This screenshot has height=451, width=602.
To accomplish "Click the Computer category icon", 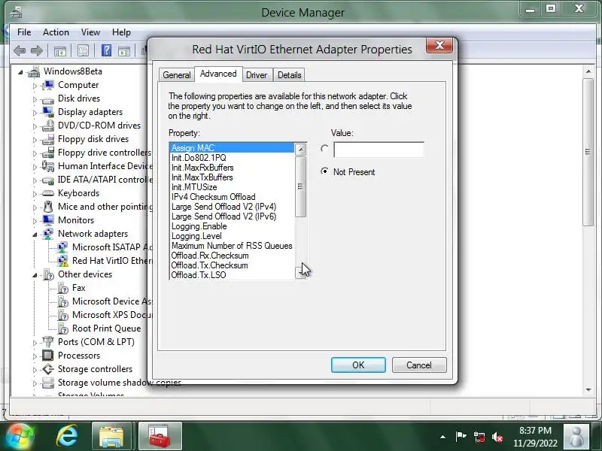I will pyautogui.click(x=48, y=85).
